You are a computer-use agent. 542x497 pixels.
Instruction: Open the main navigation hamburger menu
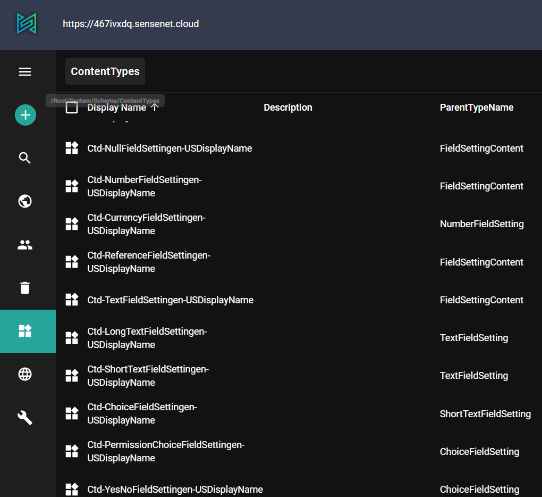[24, 72]
